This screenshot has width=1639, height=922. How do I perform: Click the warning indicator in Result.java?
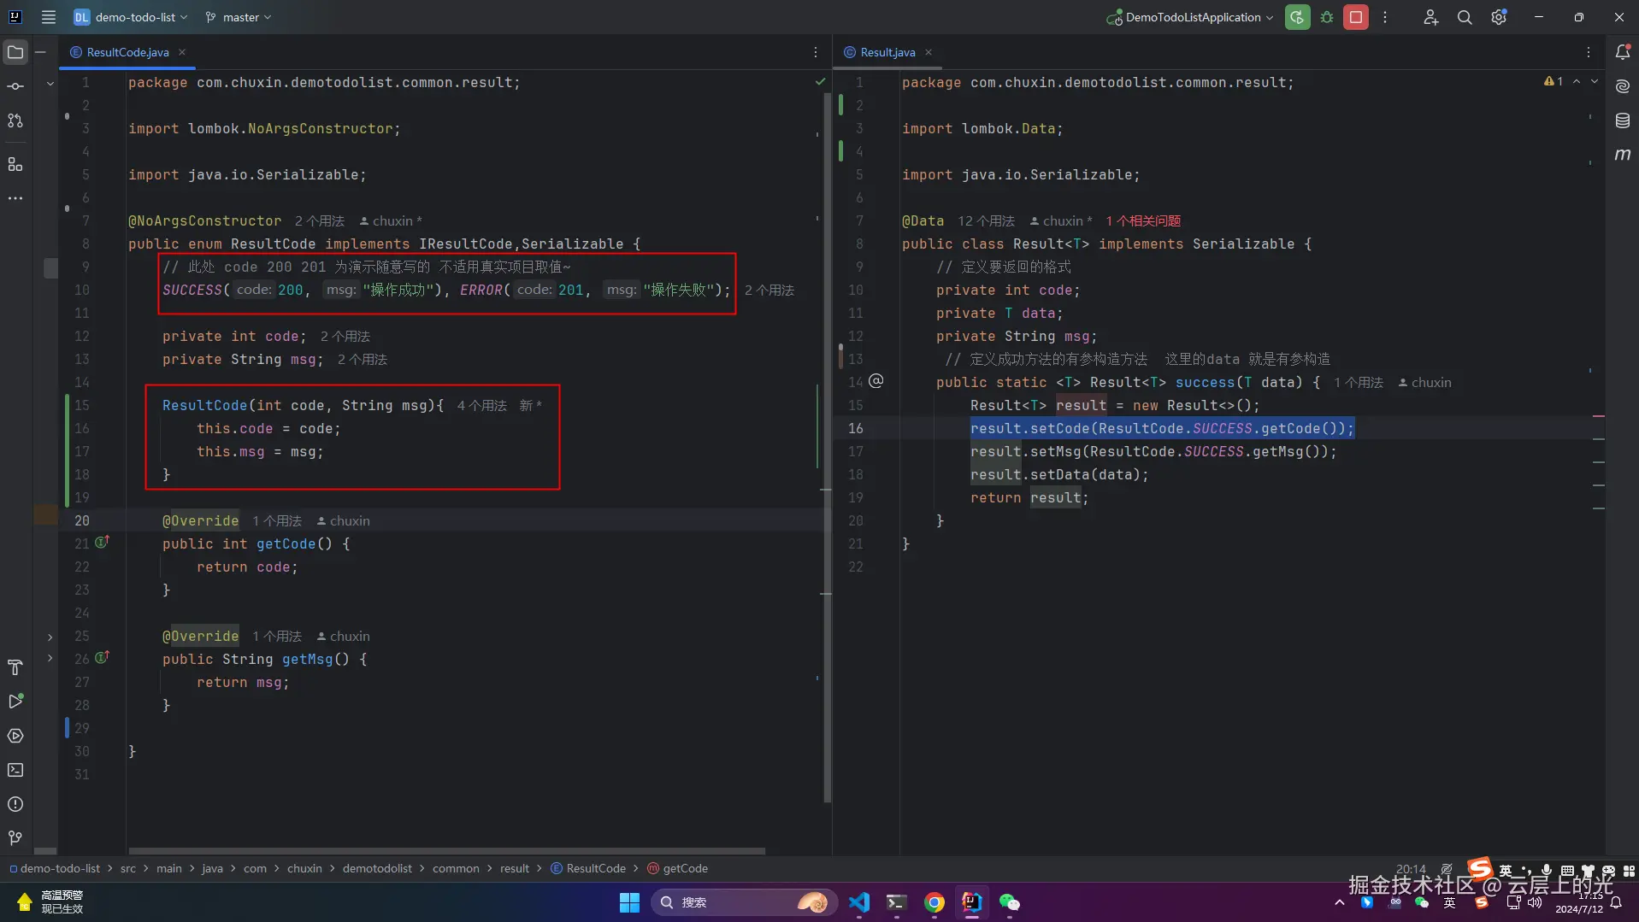coord(1554,82)
